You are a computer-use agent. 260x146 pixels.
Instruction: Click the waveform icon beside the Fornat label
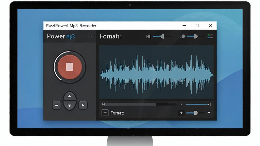click(x=105, y=113)
